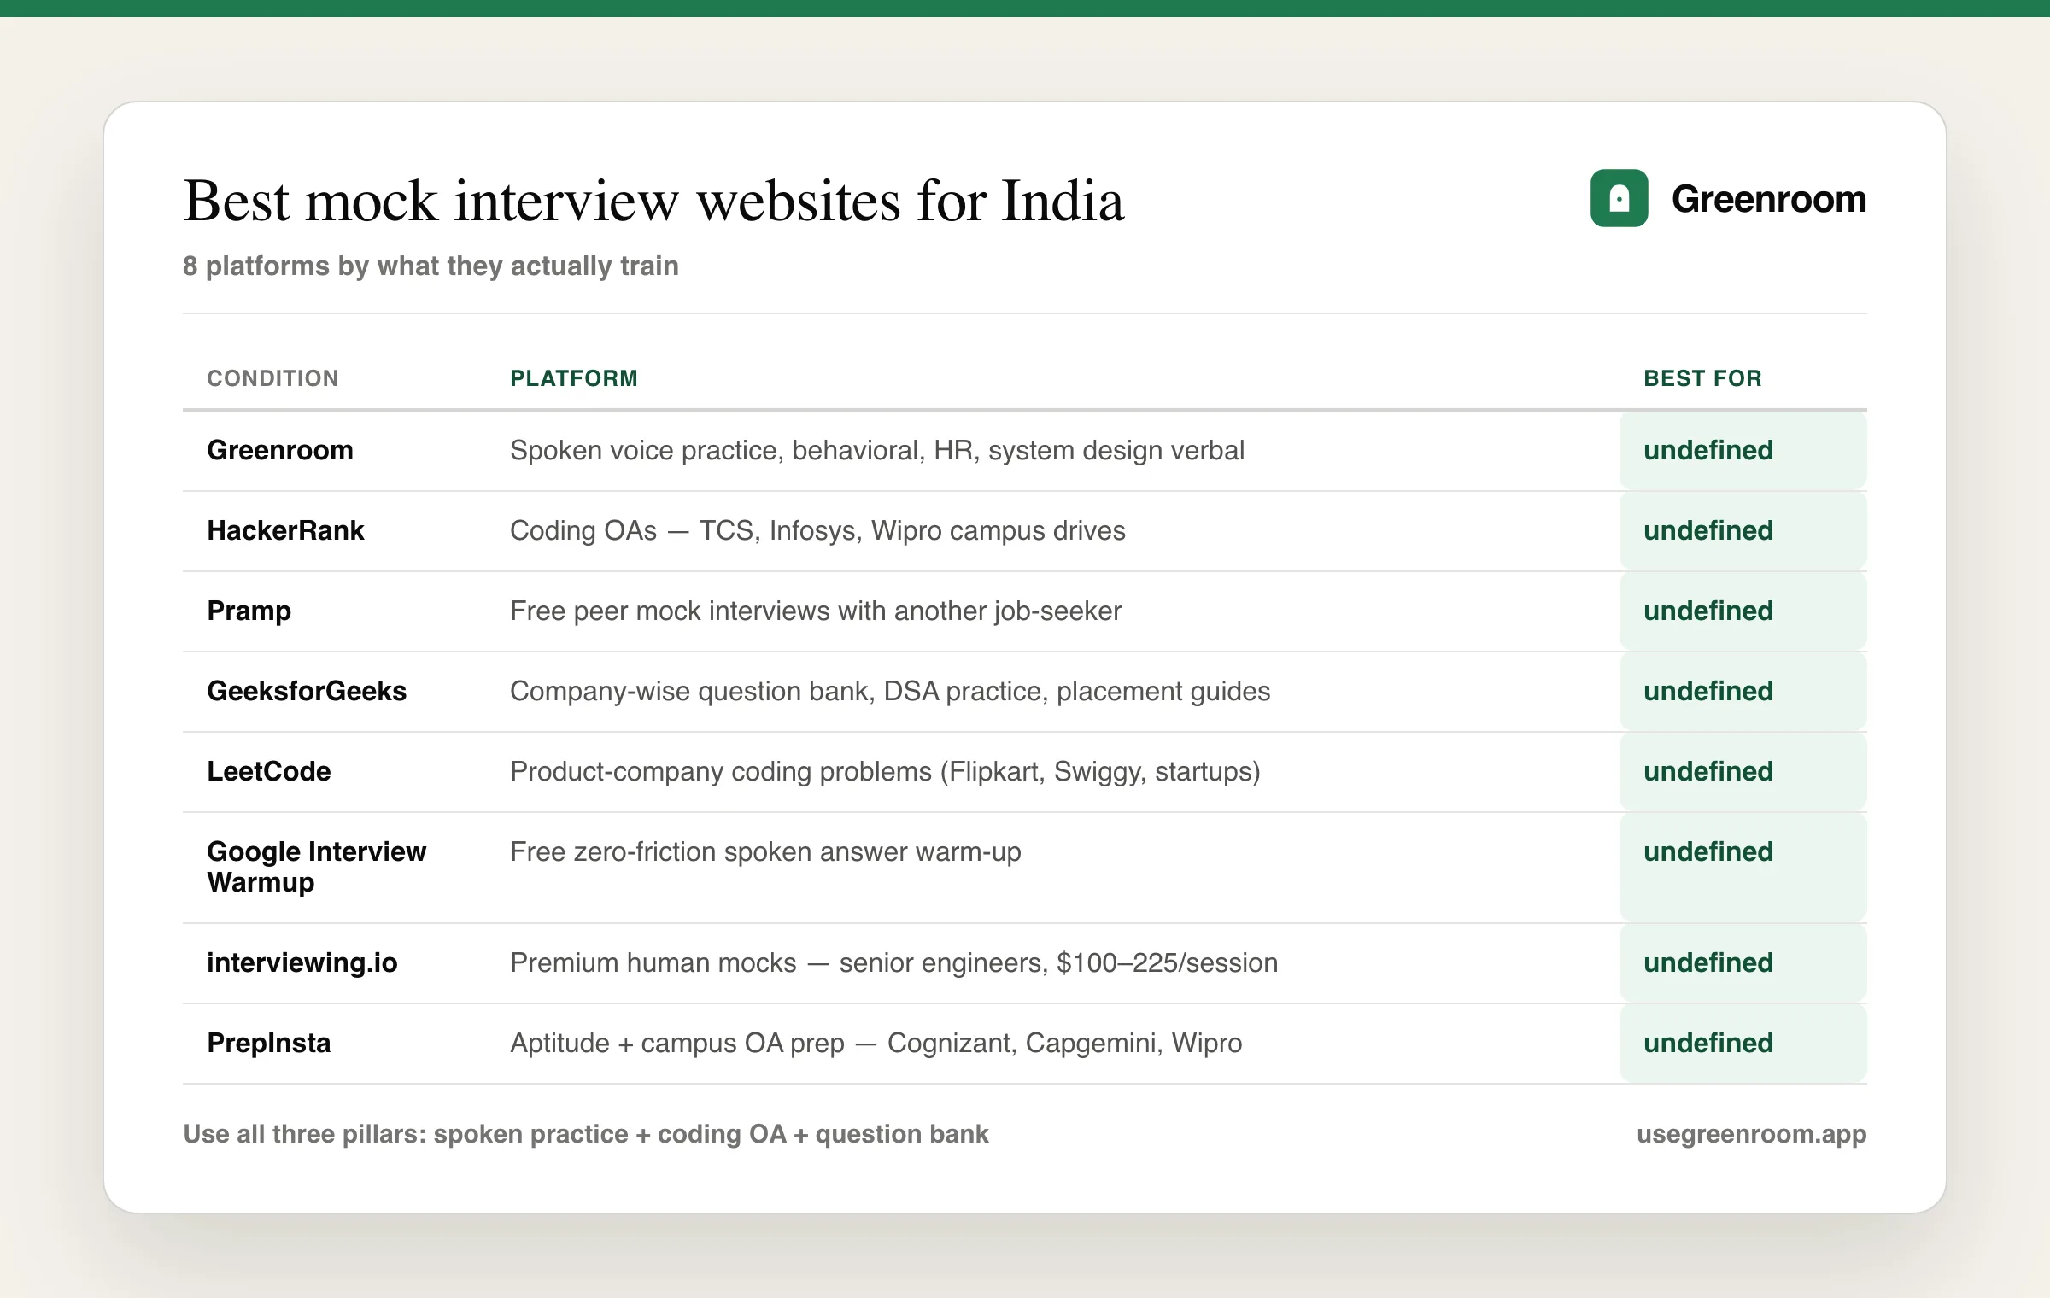Click description Spoken voice practice, behavioral, HR
The height and width of the screenshot is (1298, 2050).
[x=876, y=451]
